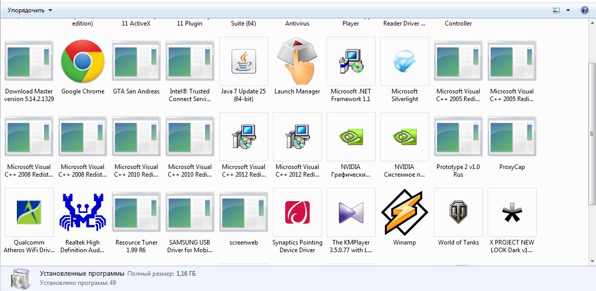This screenshot has height=291, width=596.
Task: Click the change view icon button
Action: pos(556,10)
